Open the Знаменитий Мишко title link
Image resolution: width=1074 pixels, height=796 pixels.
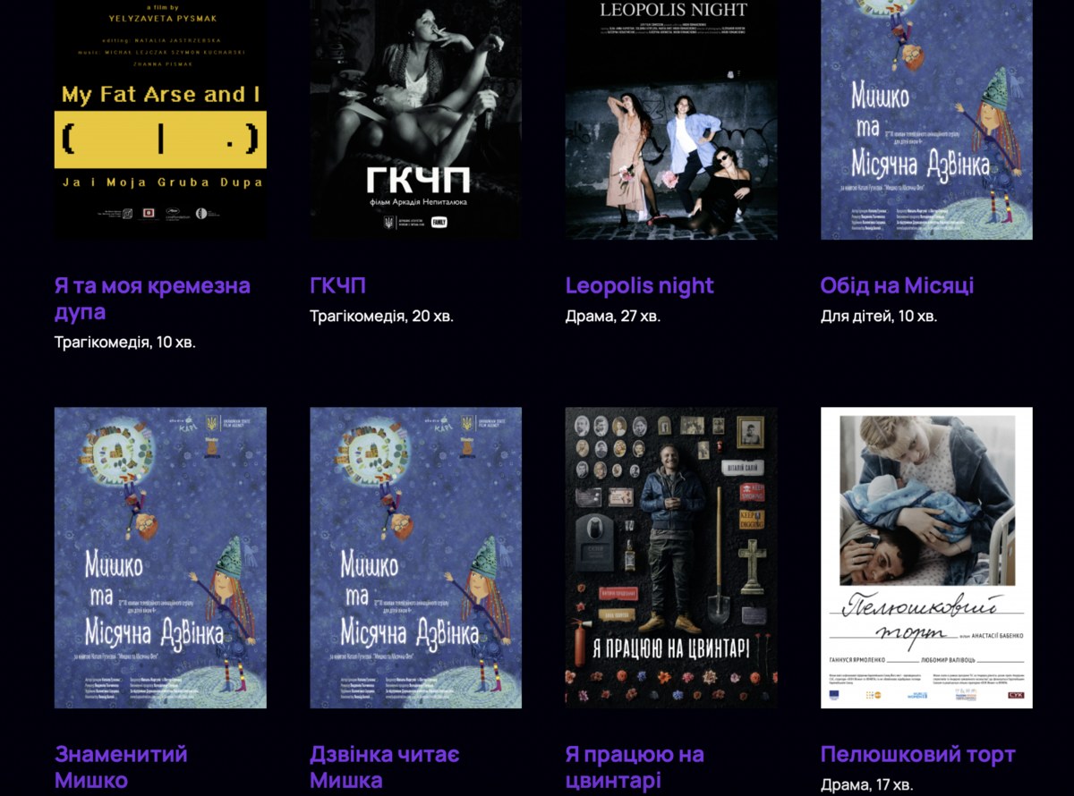pos(121,767)
